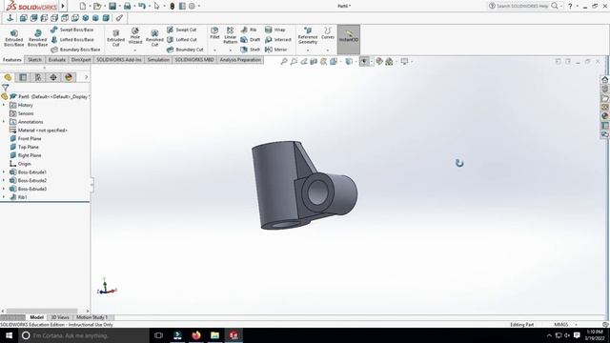Select the Draft tool
Image resolution: width=610 pixels, height=343 pixels.
tap(250, 40)
